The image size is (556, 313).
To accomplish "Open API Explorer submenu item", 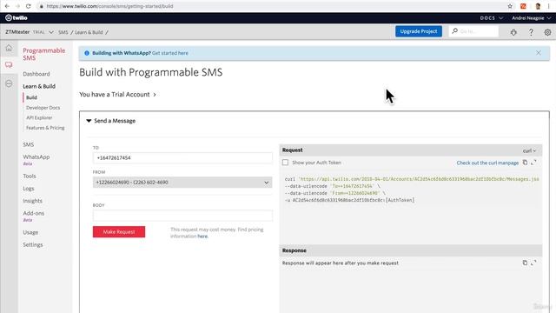I will (x=39, y=117).
